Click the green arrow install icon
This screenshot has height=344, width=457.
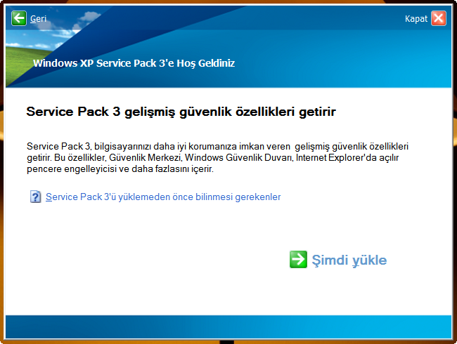(x=298, y=259)
